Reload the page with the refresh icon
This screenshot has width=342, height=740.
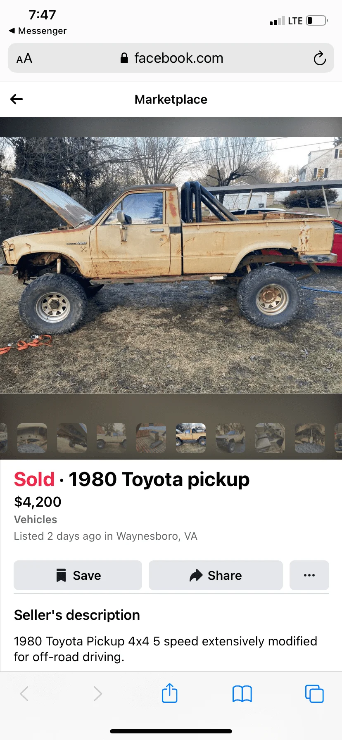pyautogui.click(x=320, y=58)
